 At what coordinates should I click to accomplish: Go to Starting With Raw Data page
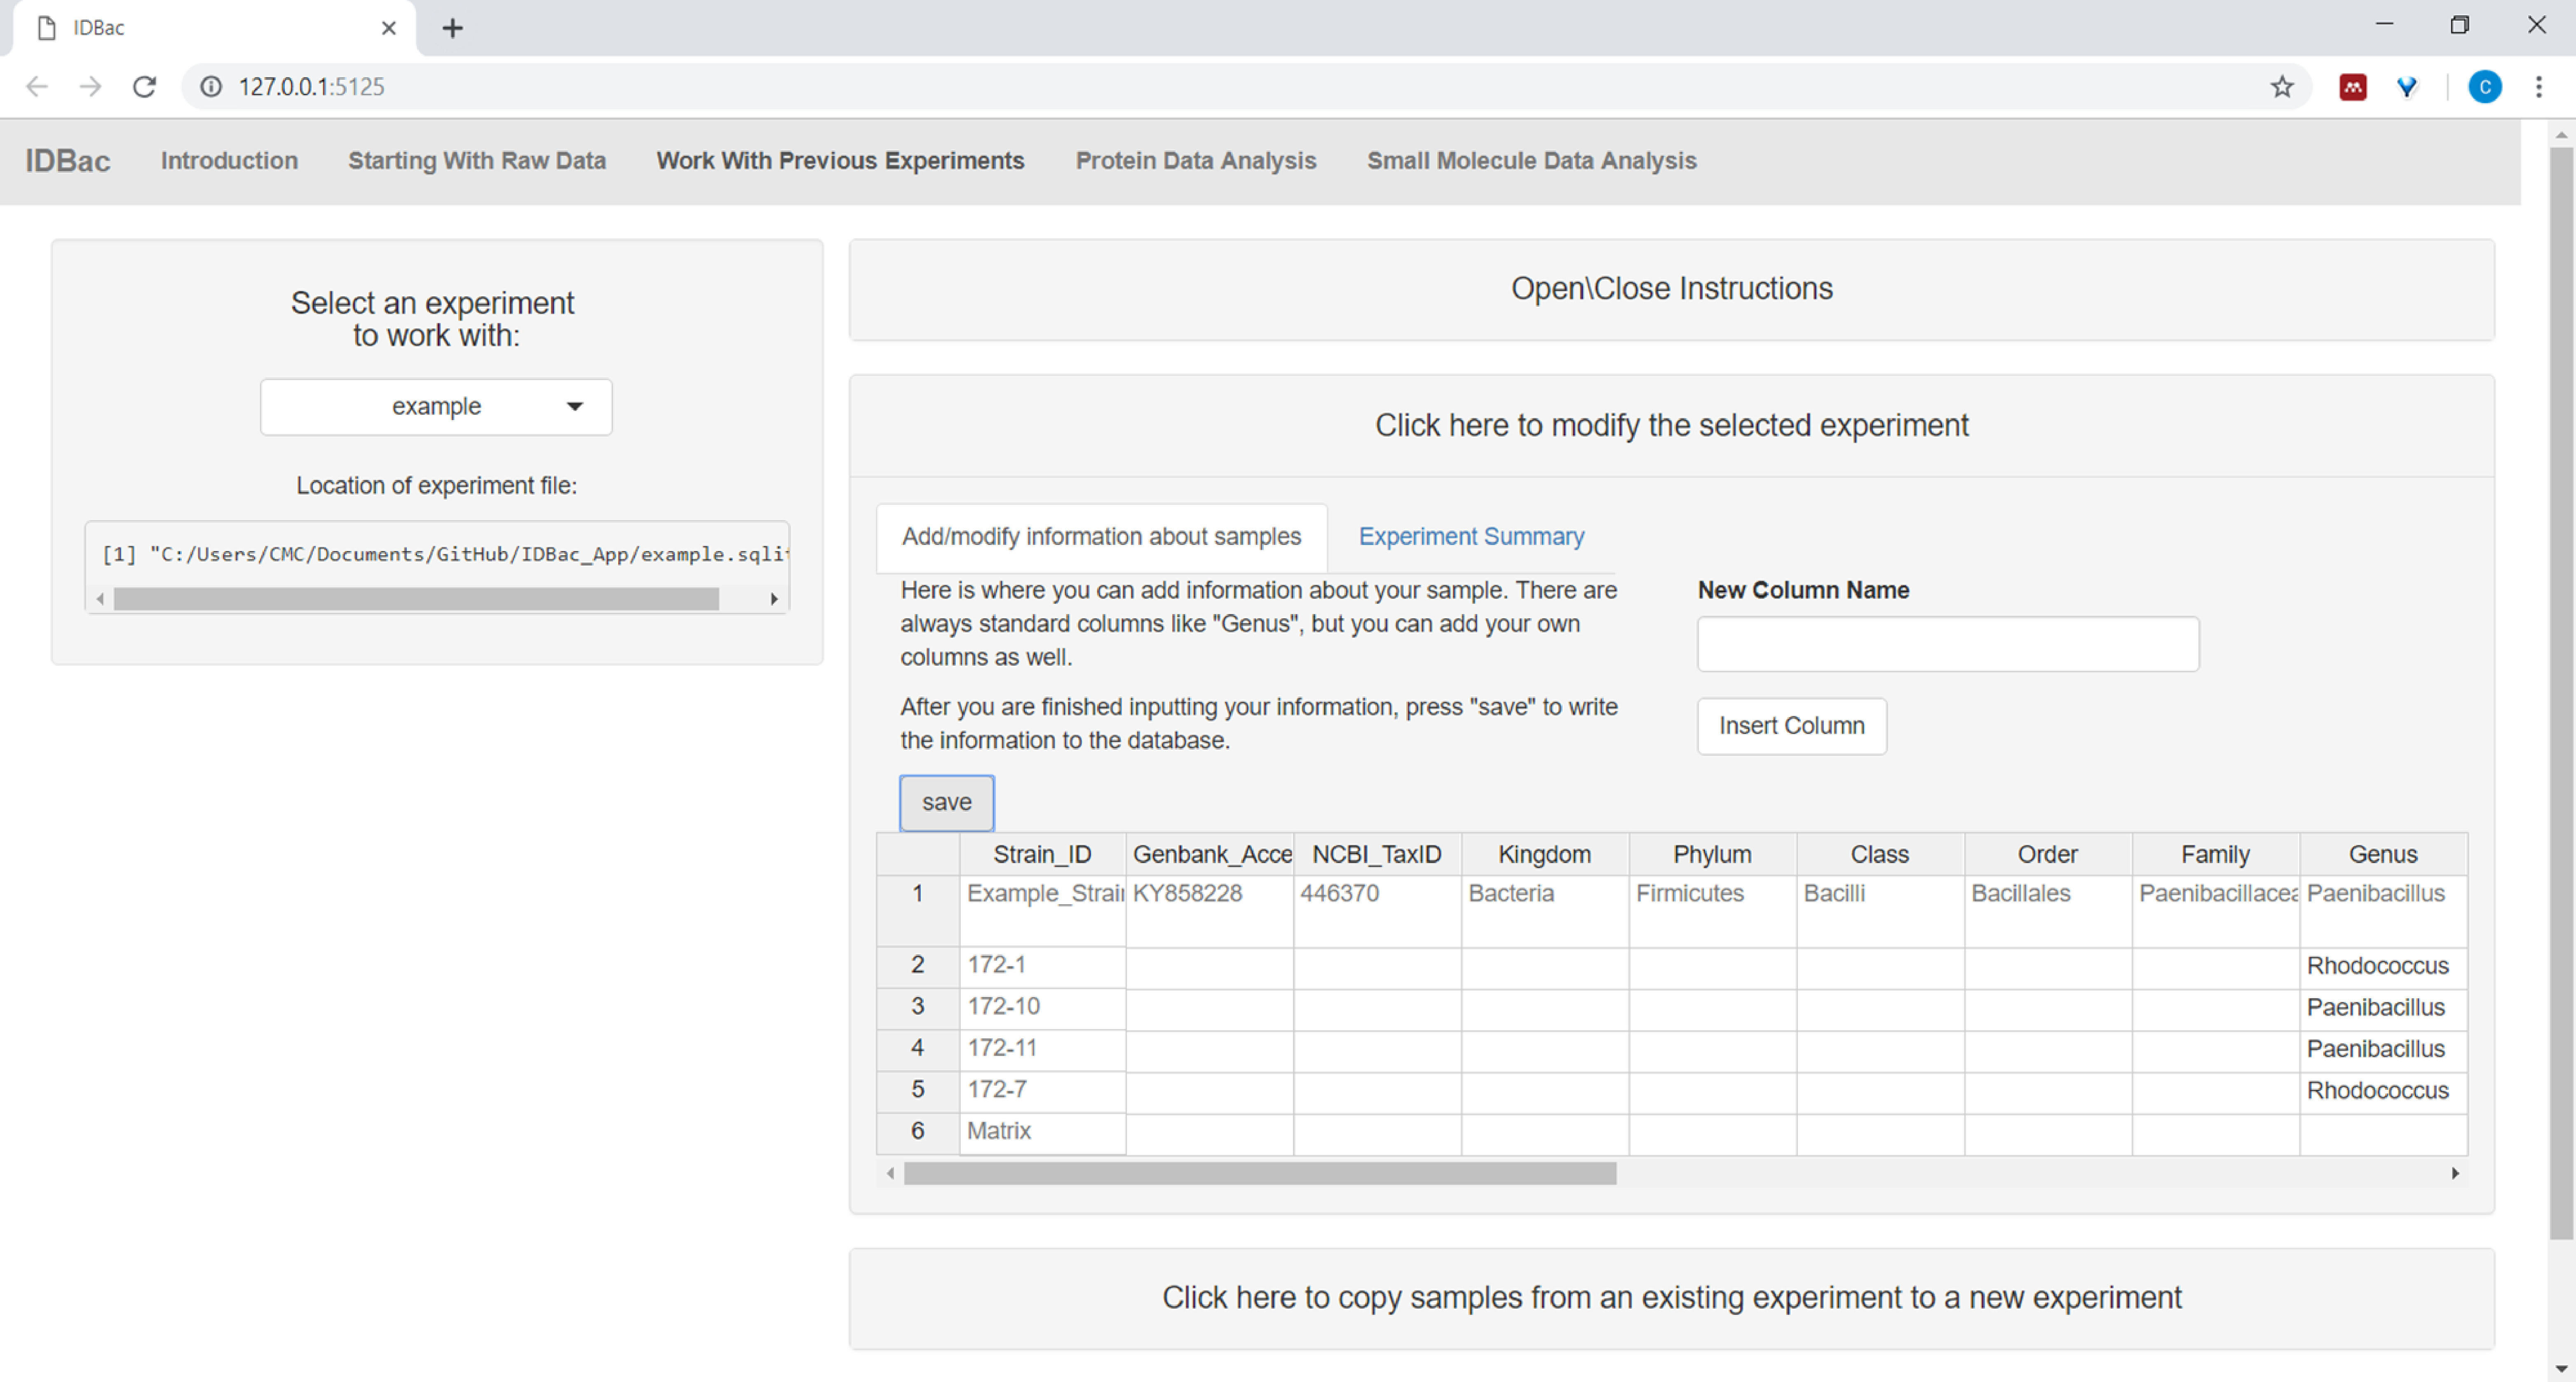pos(476,161)
